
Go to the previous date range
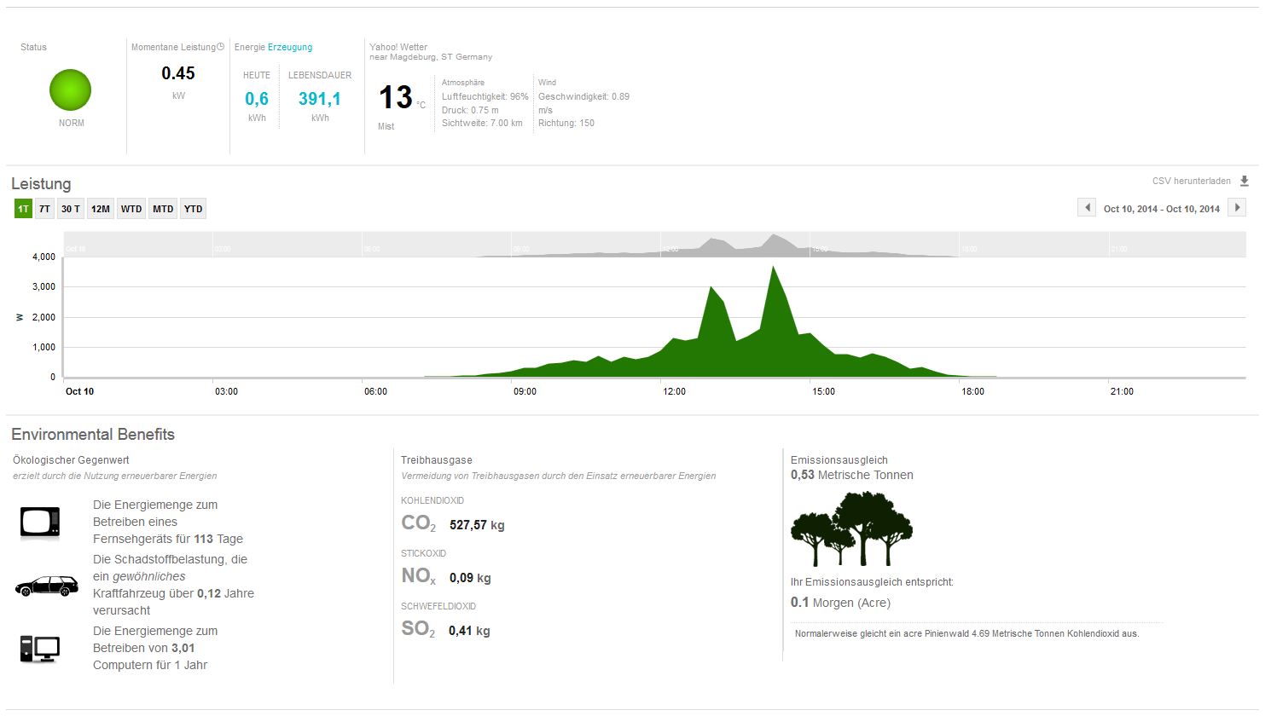pos(1087,207)
